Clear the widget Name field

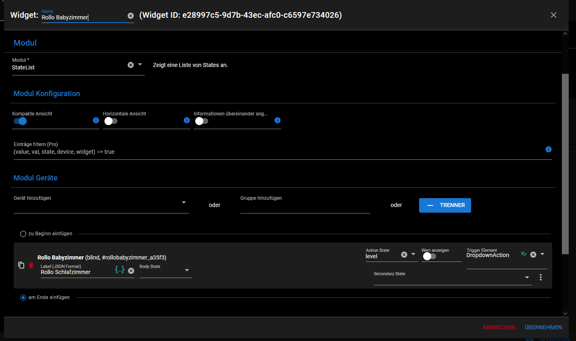click(x=131, y=16)
